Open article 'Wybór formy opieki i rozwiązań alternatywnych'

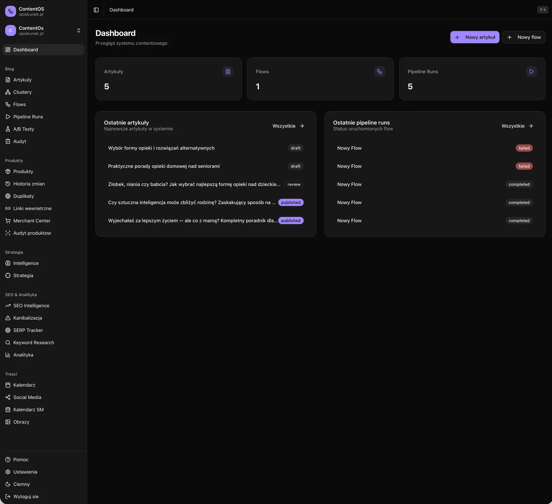pyautogui.click(x=206, y=148)
